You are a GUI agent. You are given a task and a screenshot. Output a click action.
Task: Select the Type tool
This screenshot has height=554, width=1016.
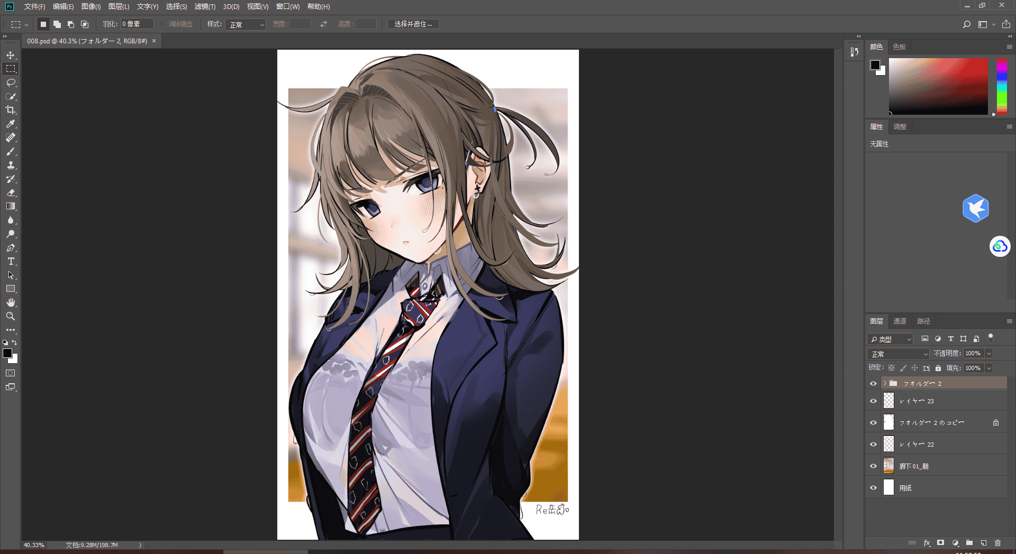click(11, 261)
